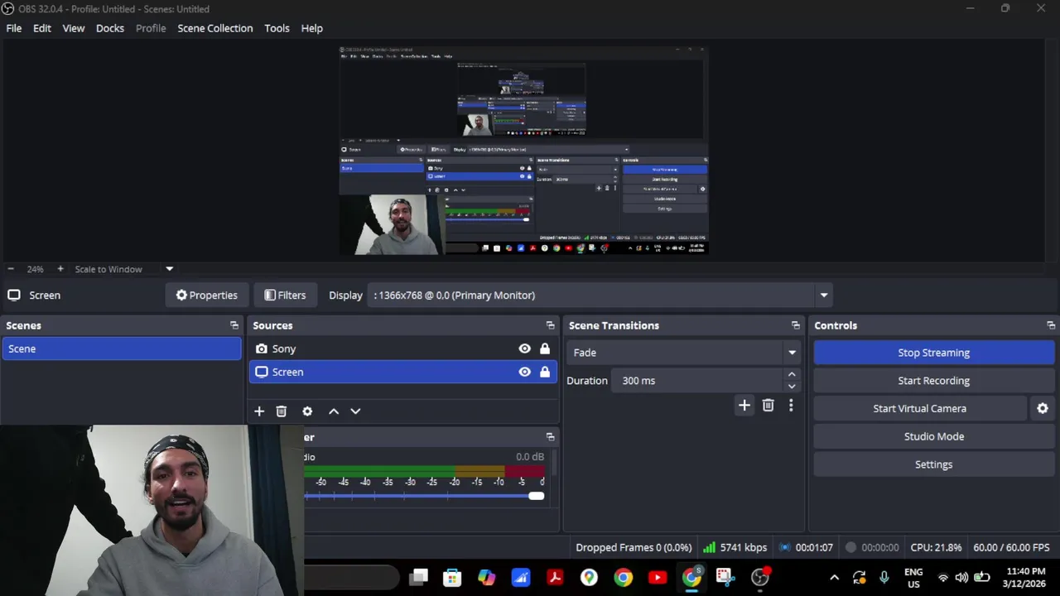Image resolution: width=1060 pixels, height=596 pixels.
Task: Click the streaming status icon in status bar
Action: click(784, 547)
